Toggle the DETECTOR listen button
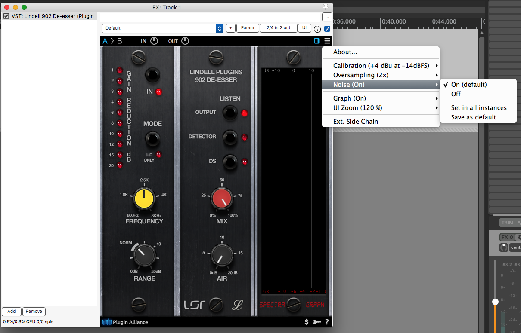Screen dimensions: 521x333 pos(230,137)
